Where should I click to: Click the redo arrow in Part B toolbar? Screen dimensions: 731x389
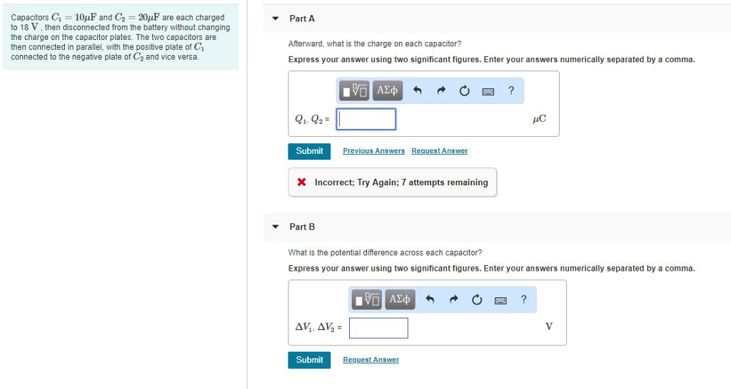(453, 299)
